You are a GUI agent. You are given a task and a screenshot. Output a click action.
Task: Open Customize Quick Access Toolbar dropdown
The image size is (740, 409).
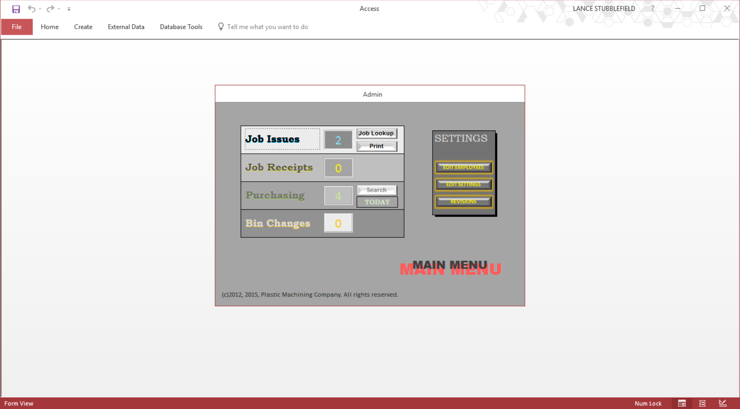click(x=69, y=9)
